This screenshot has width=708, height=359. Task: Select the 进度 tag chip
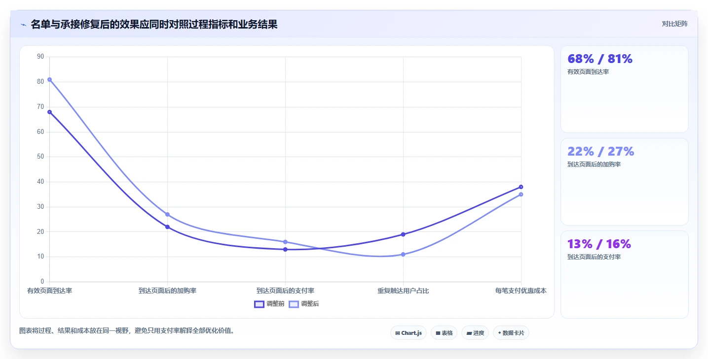475,333
